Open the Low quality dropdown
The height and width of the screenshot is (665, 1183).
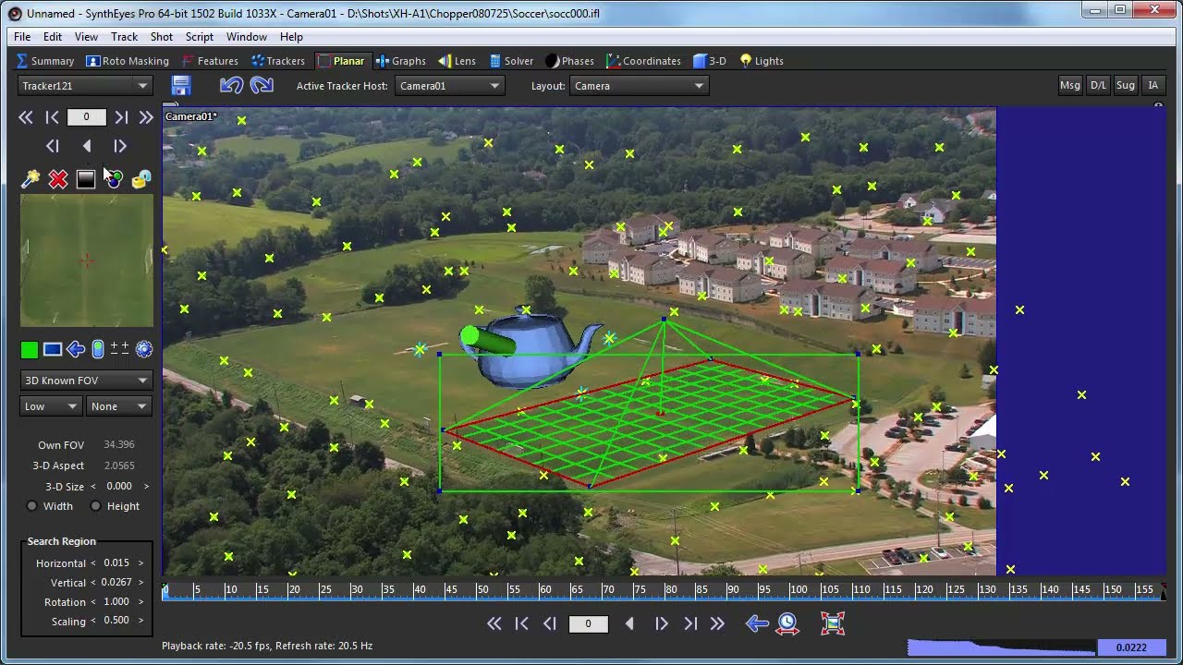(x=52, y=406)
